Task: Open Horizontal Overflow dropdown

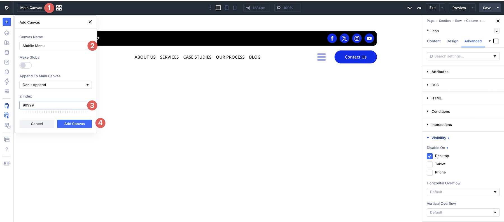Action: tap(463, 192)
